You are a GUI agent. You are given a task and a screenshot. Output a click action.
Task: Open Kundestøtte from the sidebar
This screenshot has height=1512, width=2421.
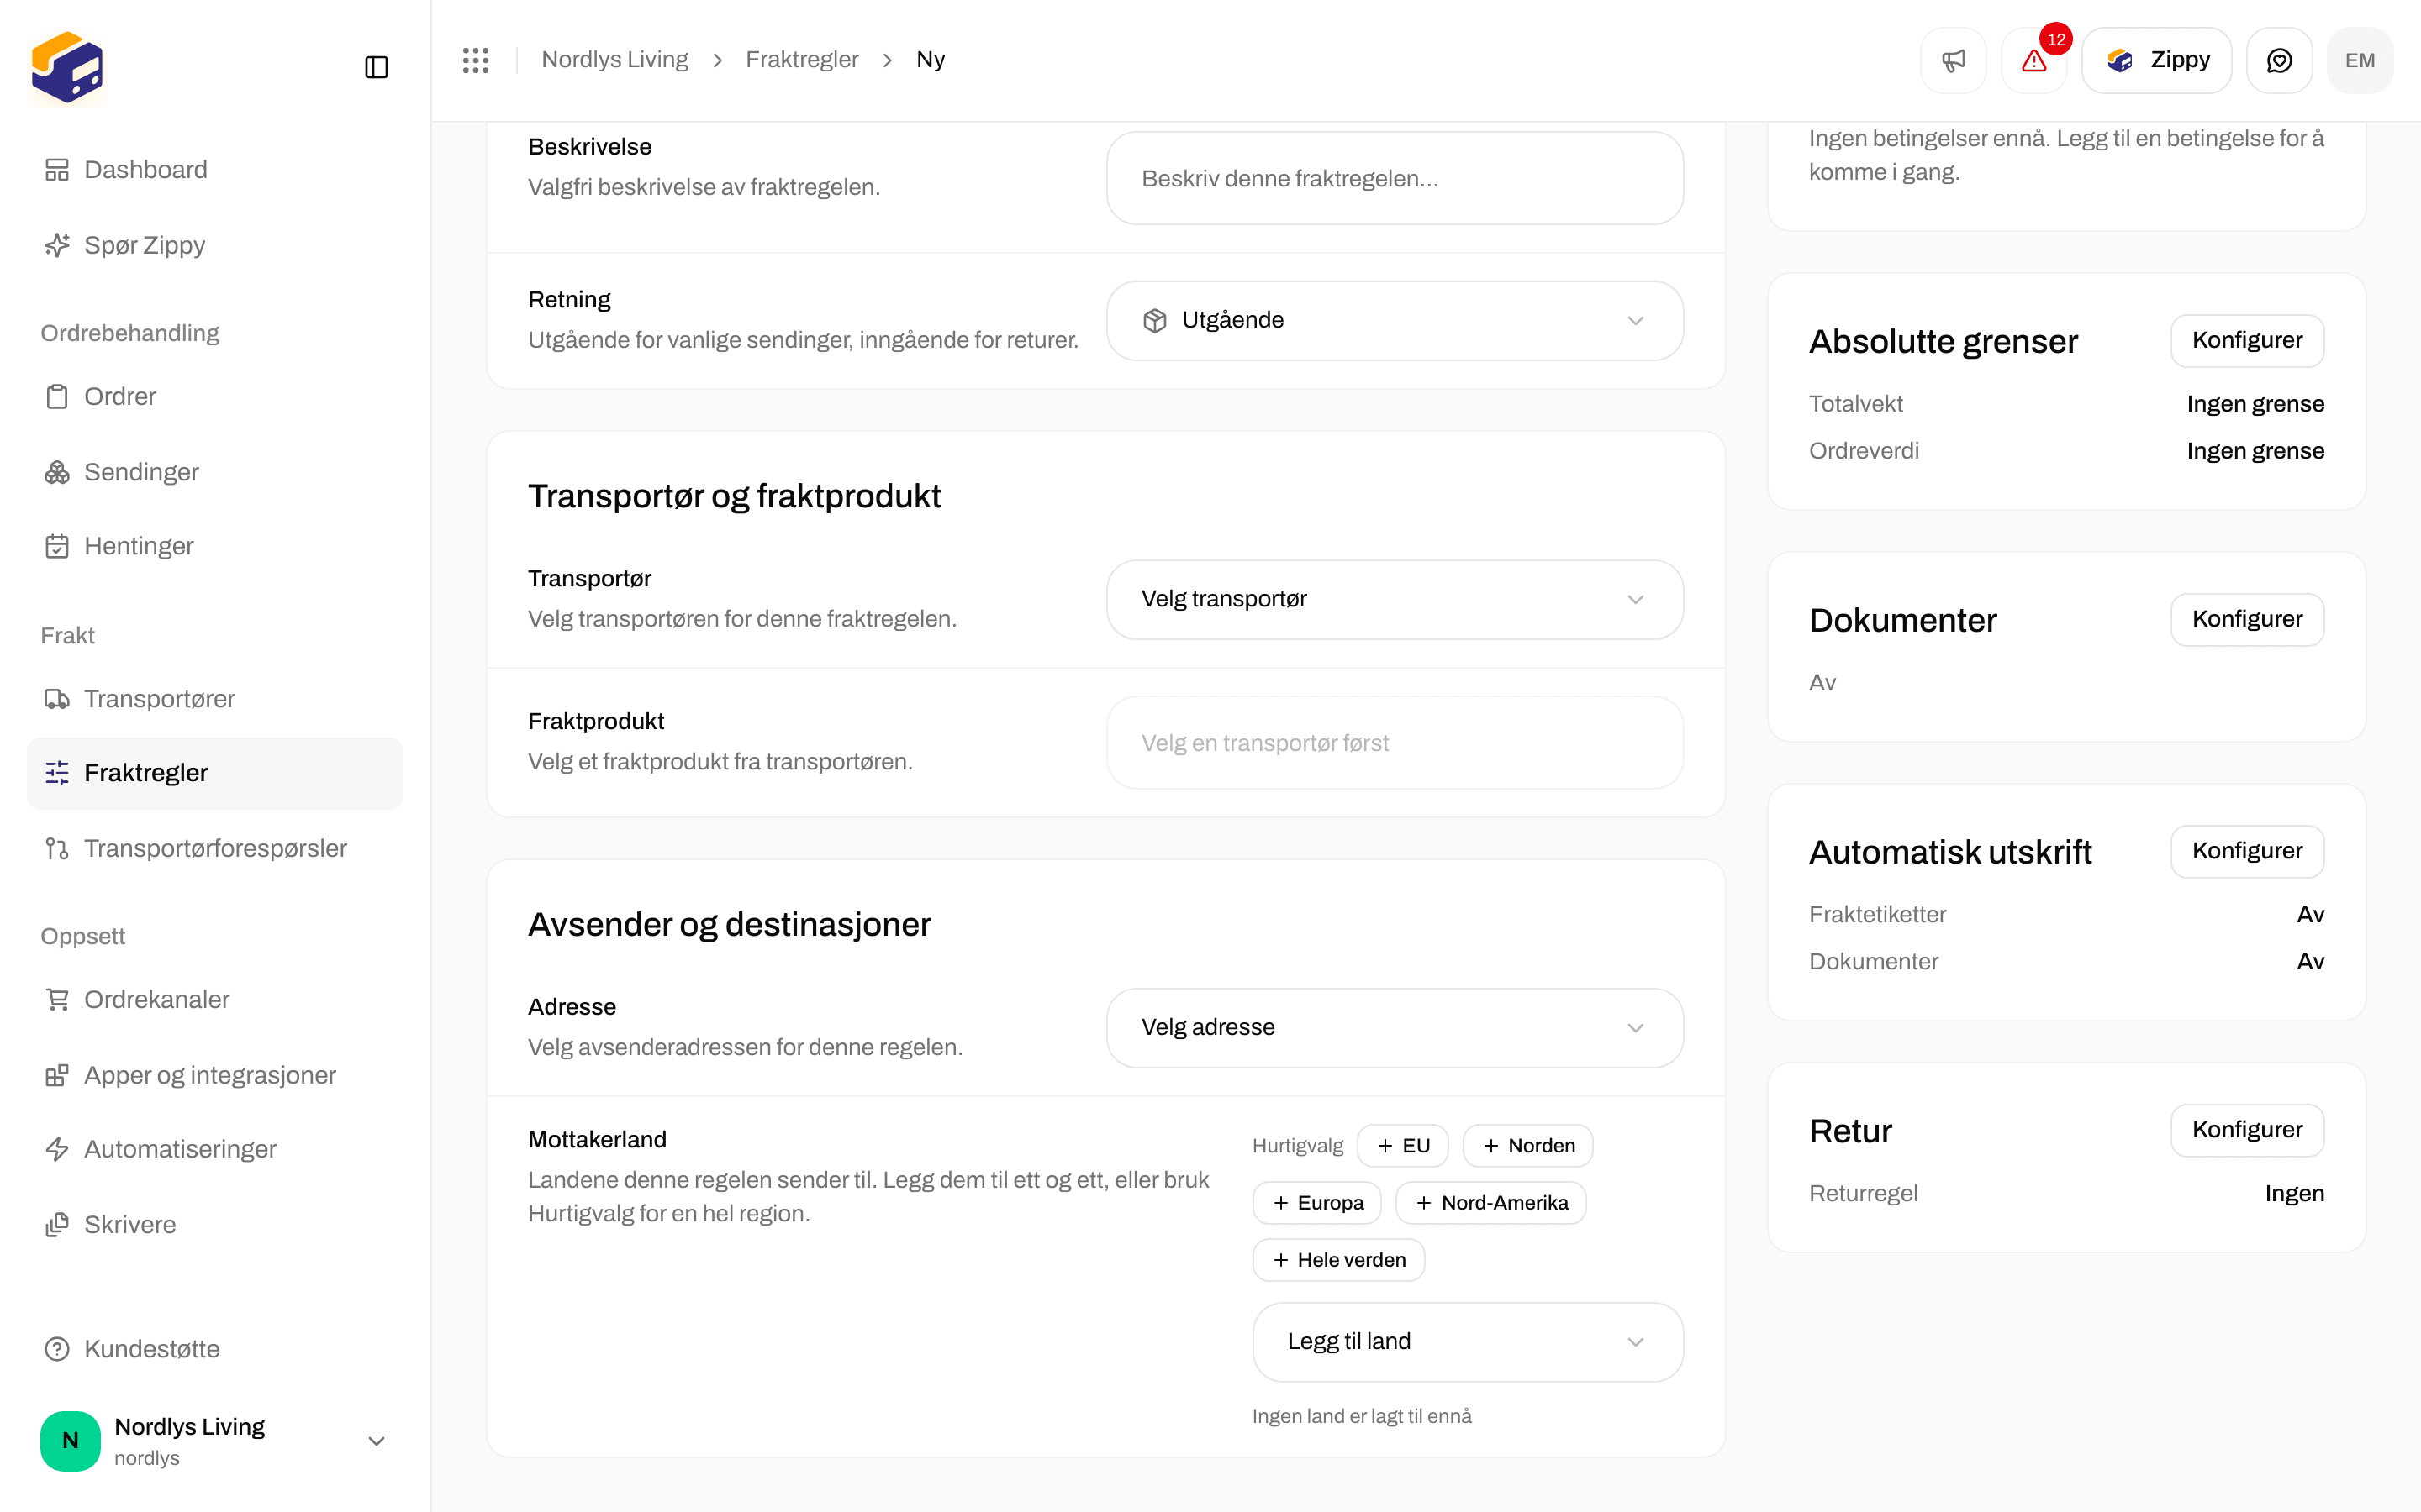tap(214, 1349)
